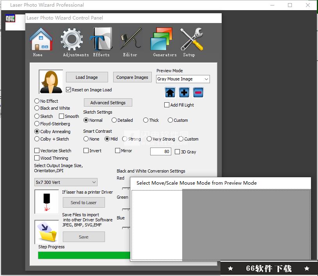Image resolution: width=318 pixels, height=276 pixels.
Task: Open the output size 5x7 300 Vert dropdown
Action: tap(66, 182)
